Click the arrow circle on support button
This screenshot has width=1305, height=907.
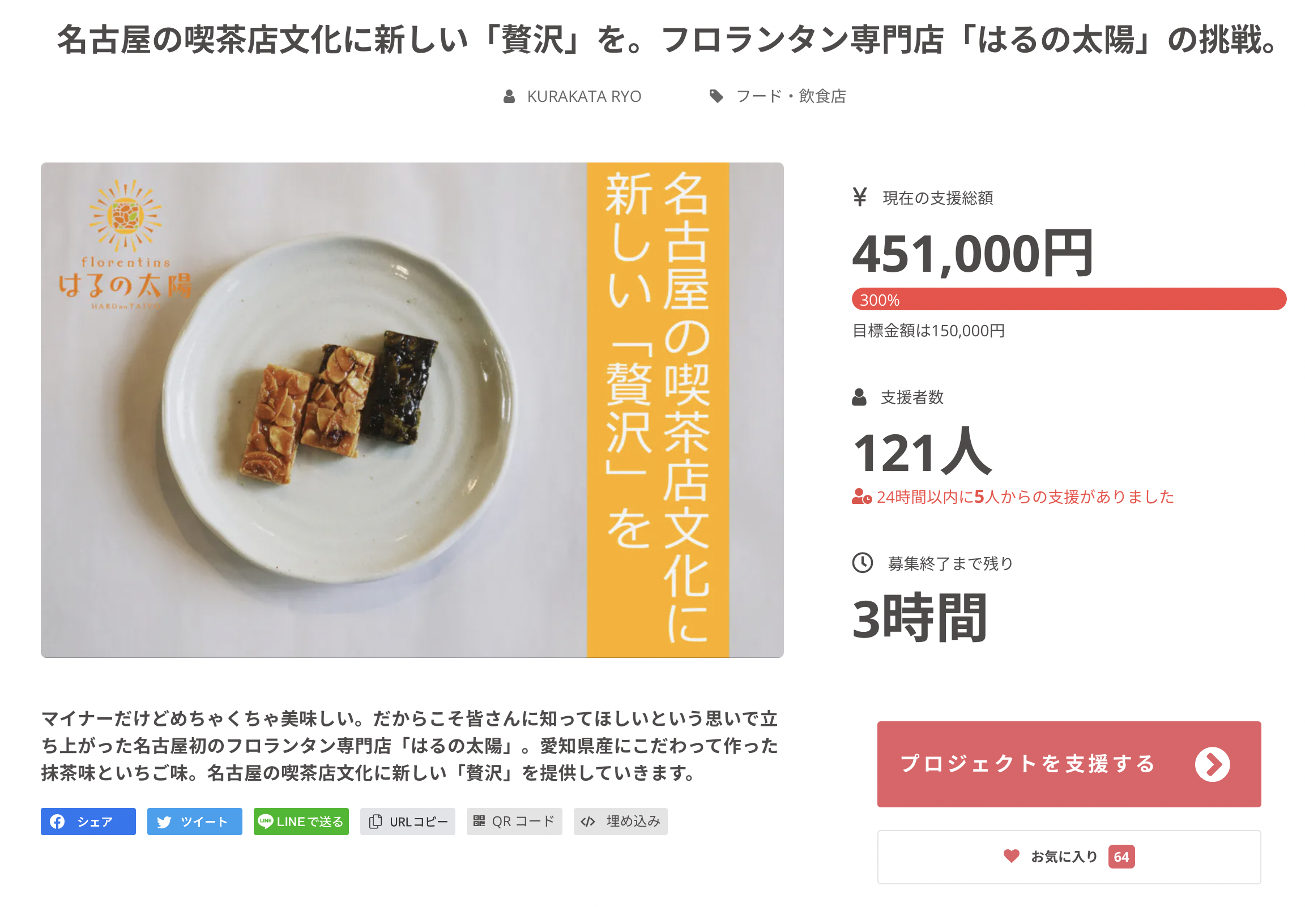(1212, 764)
